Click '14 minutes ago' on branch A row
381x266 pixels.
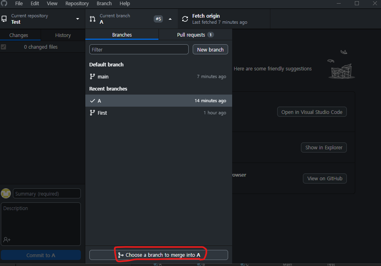tap(210, 101)
